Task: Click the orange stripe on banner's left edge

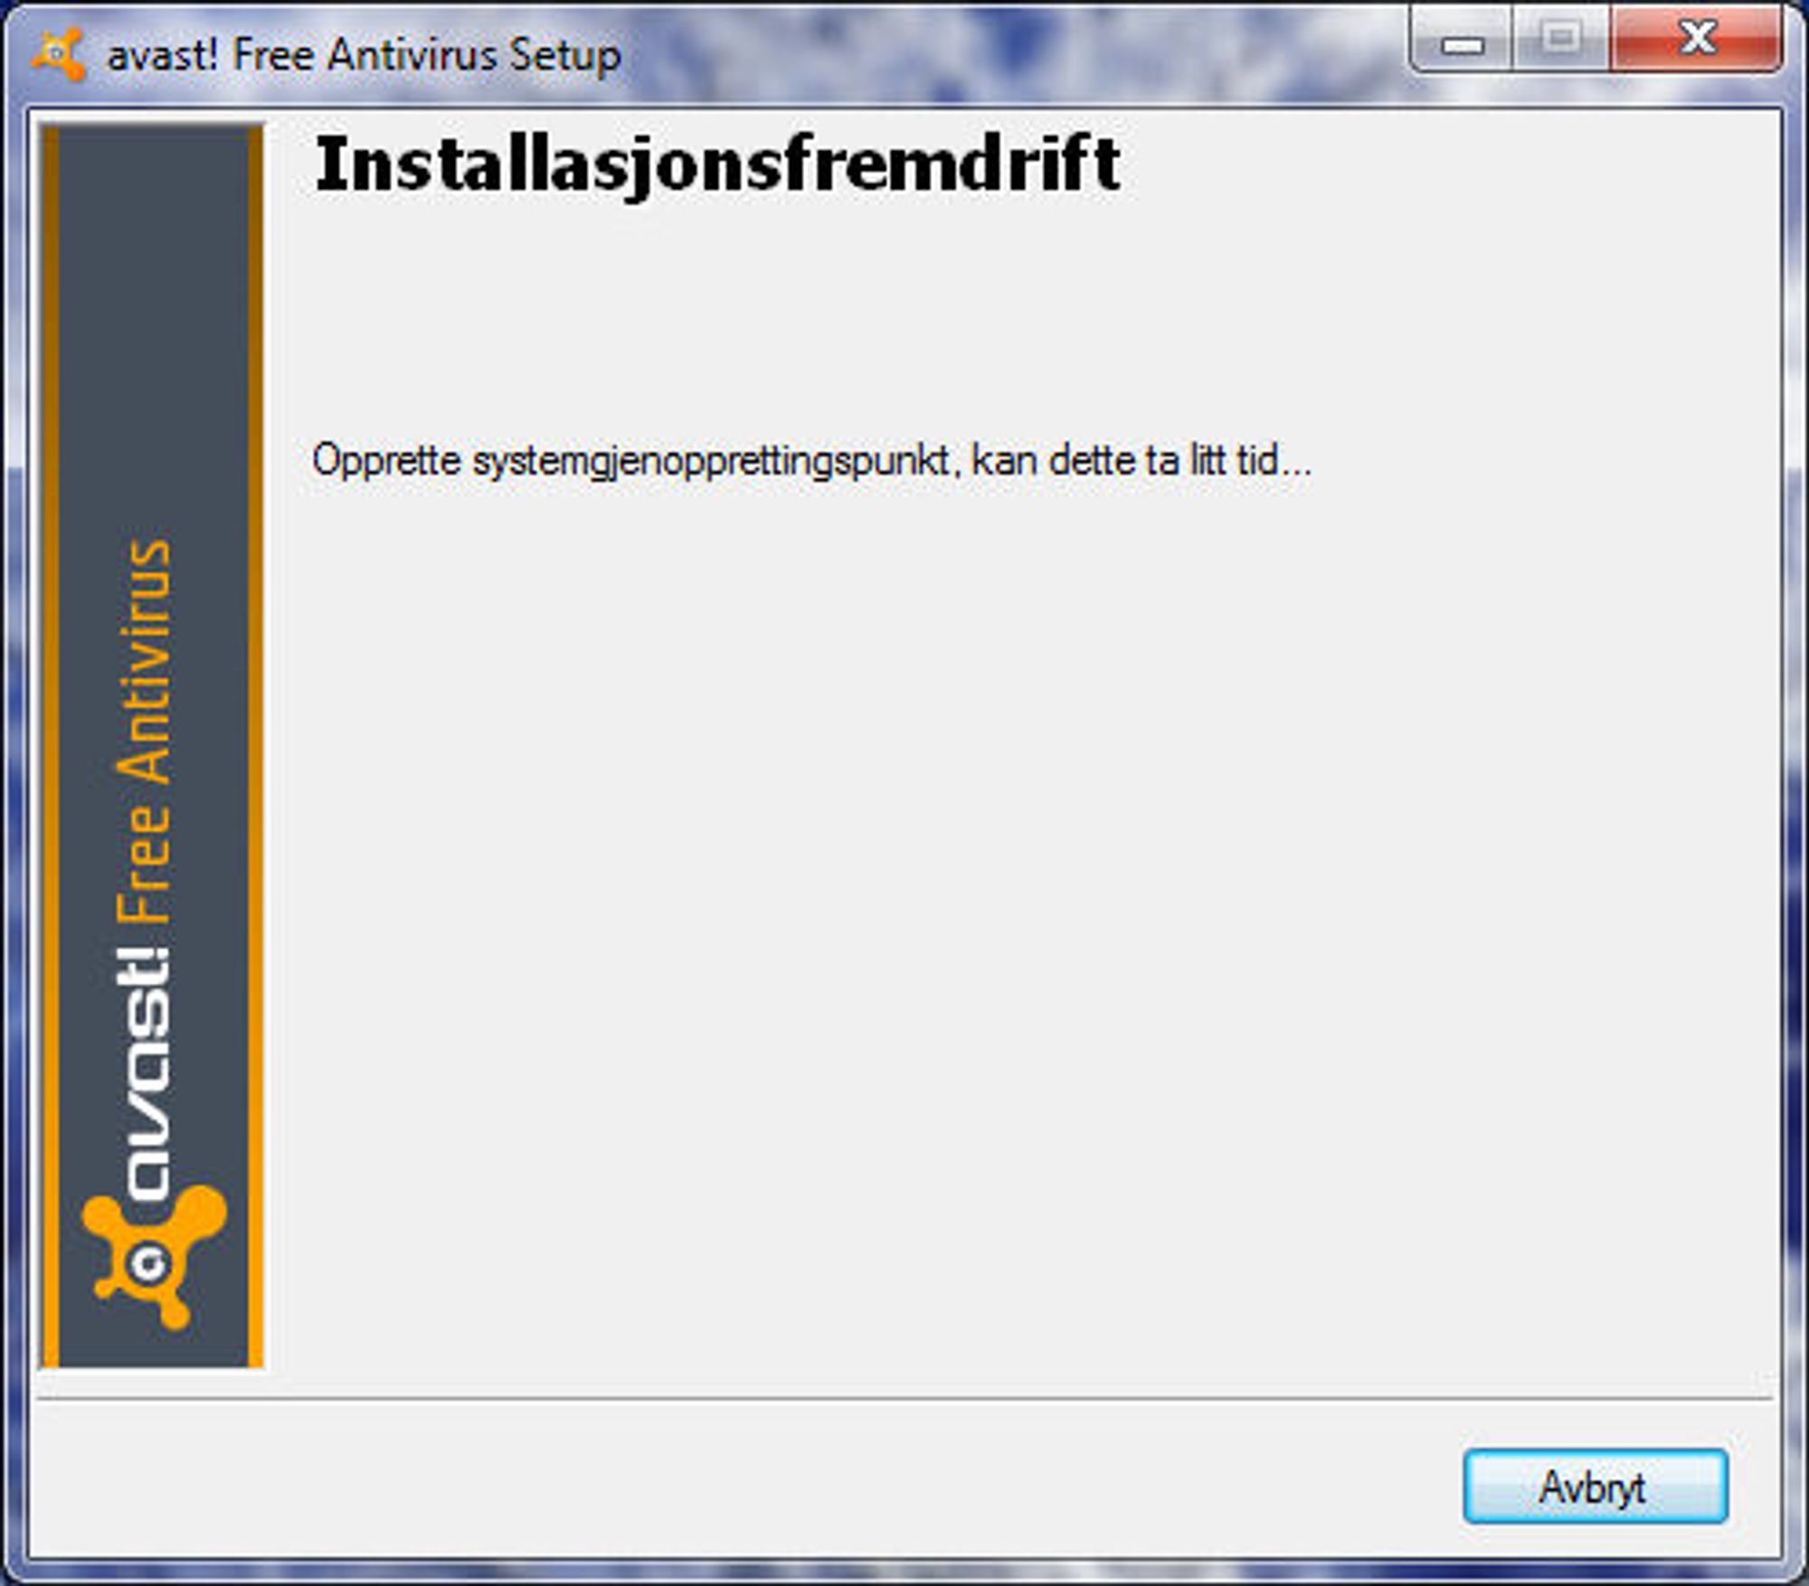Action: coord(52,746)
